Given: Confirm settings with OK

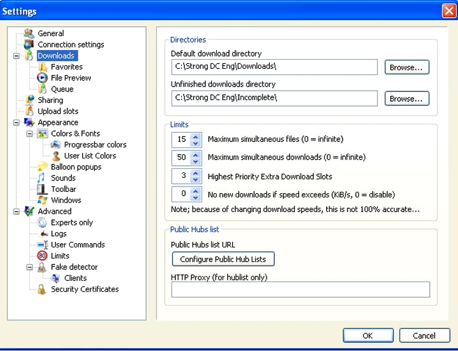Looking at the screenshot, I should pyautogui.click(x=368, y=336).
